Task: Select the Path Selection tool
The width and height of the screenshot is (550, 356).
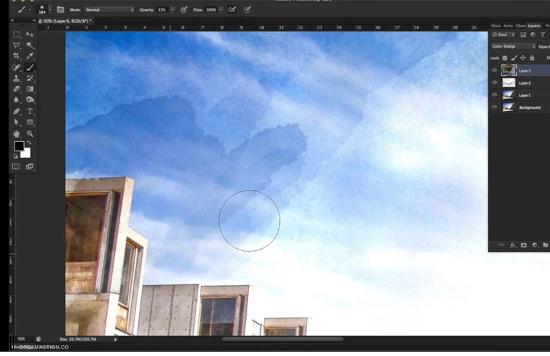Action: pyautogui.click(x=16, y=122)
